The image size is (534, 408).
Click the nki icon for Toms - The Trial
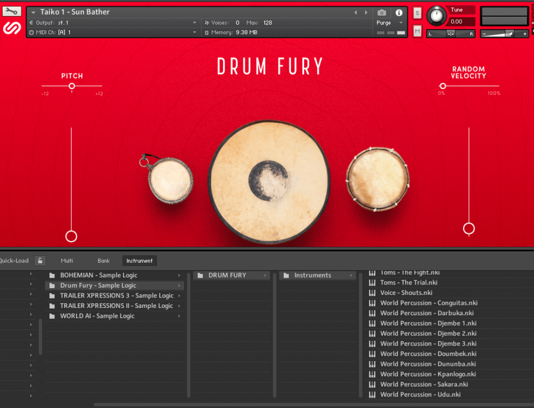[372, 282]
